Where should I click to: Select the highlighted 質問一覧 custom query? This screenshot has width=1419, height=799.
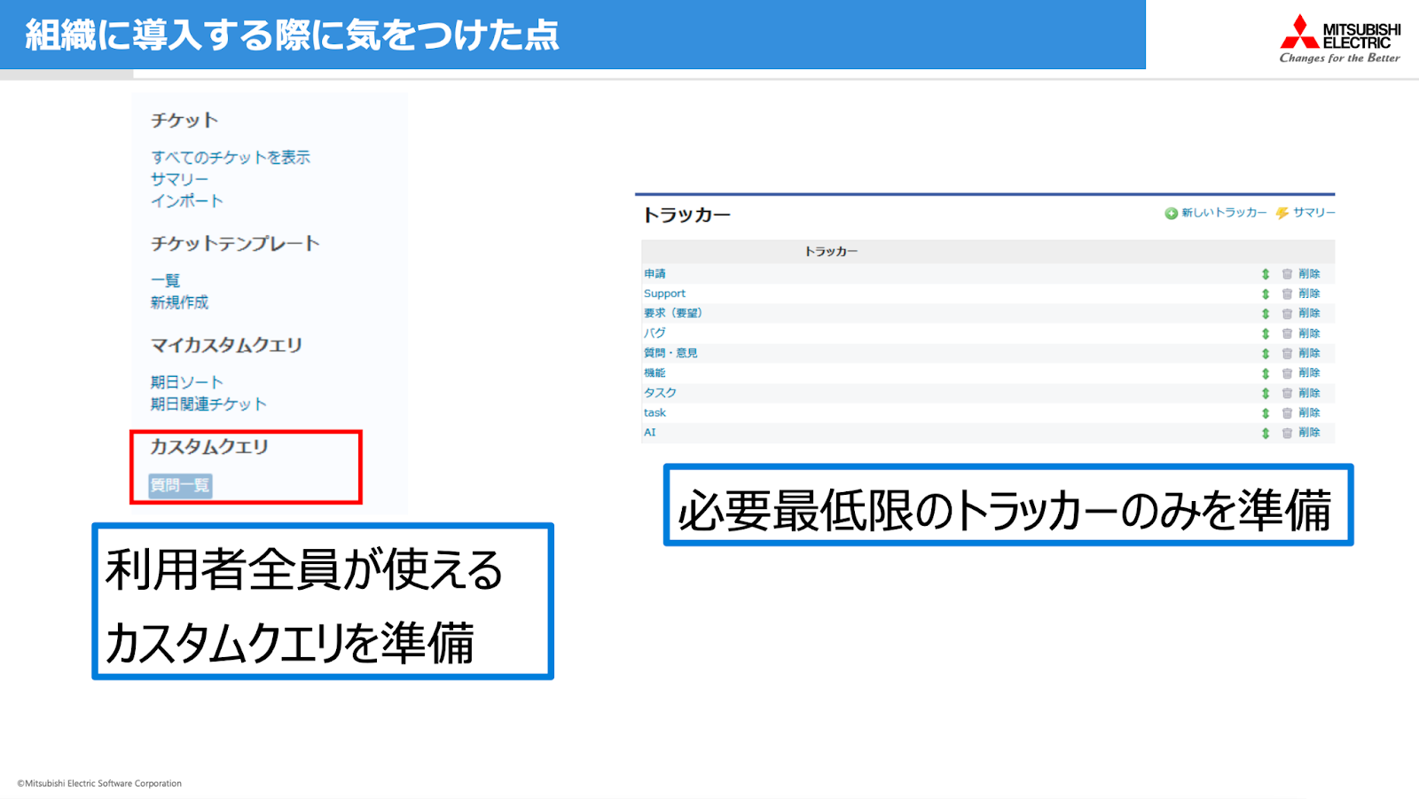pos(180,485)
